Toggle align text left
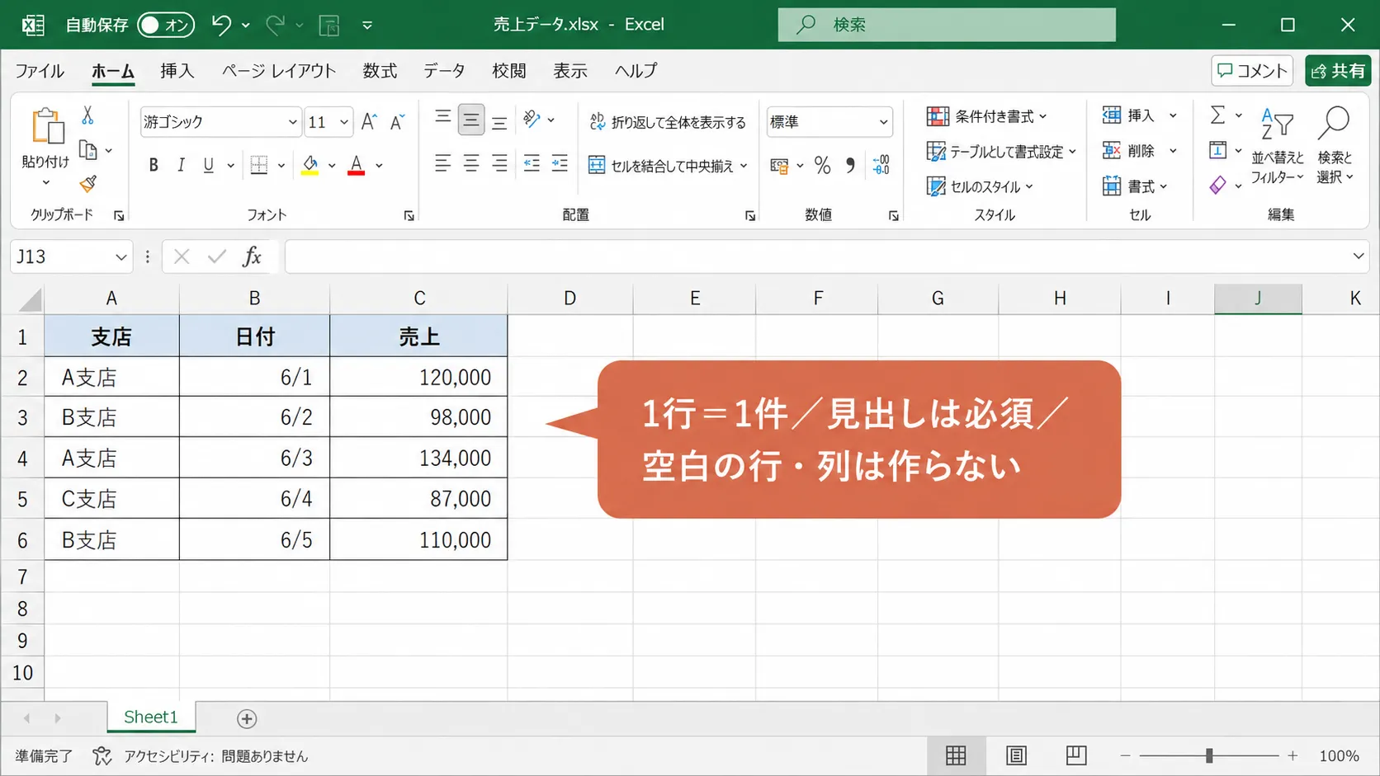Screen dimensions: 1380x776 tap(443, 163)
